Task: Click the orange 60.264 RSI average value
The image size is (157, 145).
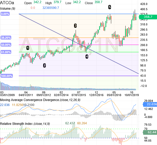Action: point(82,123)
